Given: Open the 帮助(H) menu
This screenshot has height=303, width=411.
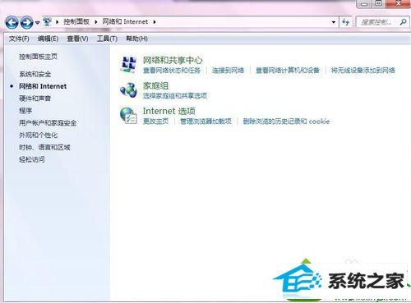Looking at the screenshot, I should point(136,39).
